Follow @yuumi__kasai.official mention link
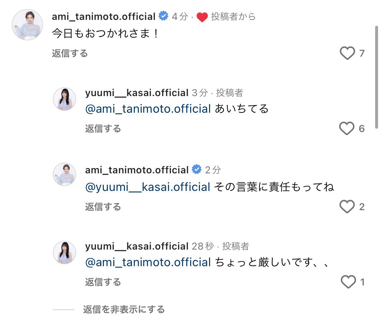The height and width of the screenshot is (332, 381). pyautogui.click(x=148, y=187)
